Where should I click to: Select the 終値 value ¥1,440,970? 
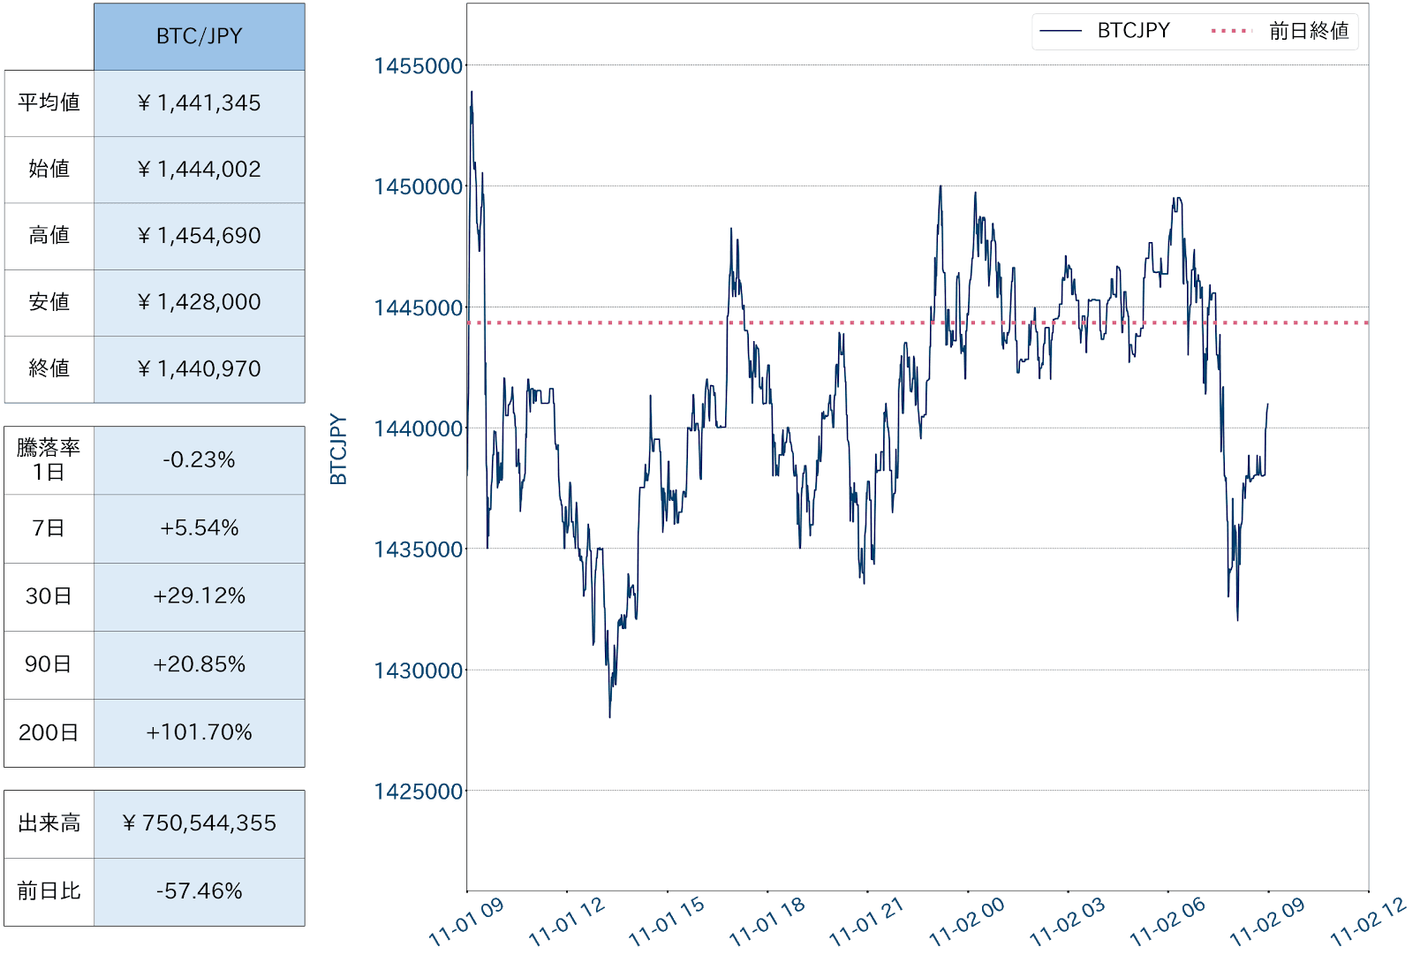[x=199, y=369]
